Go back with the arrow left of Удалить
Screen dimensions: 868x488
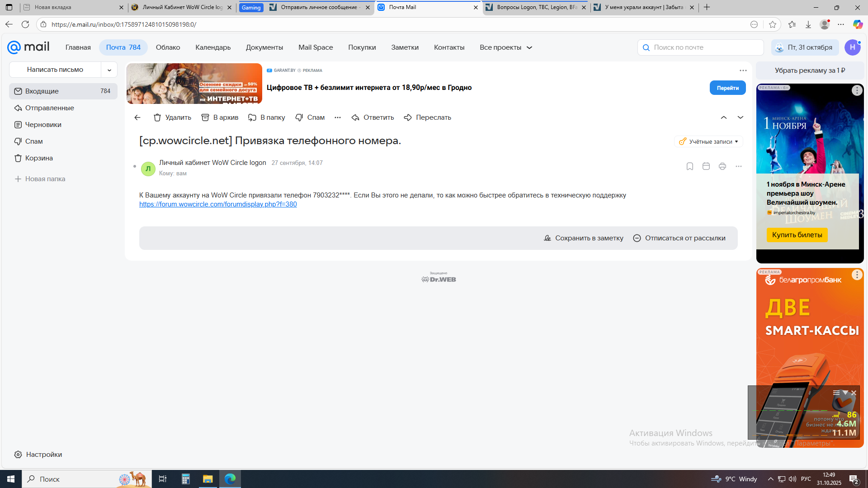pos(137,117)
